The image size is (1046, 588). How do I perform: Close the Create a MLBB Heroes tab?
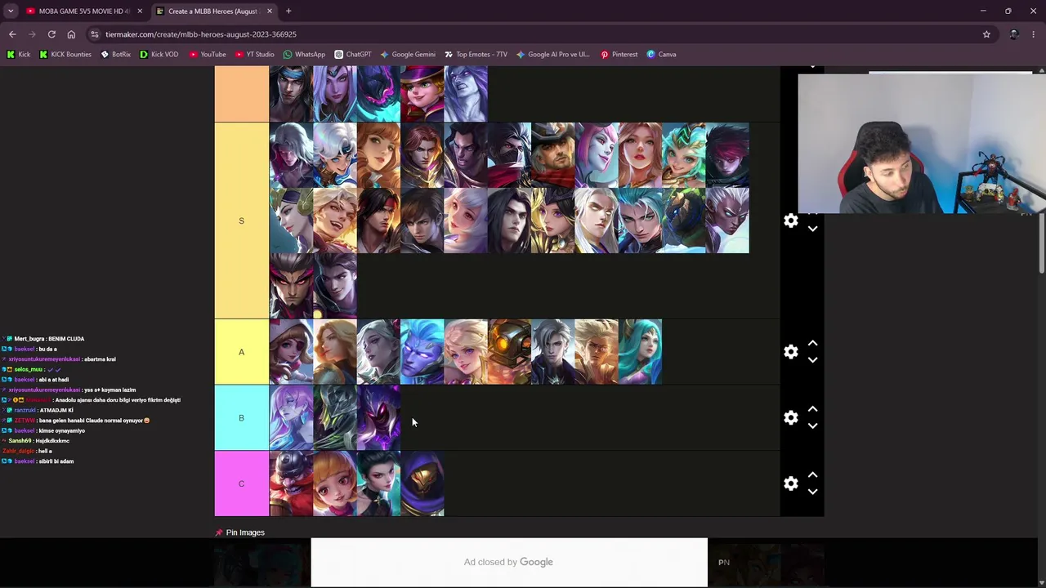(x=270, y=11)
